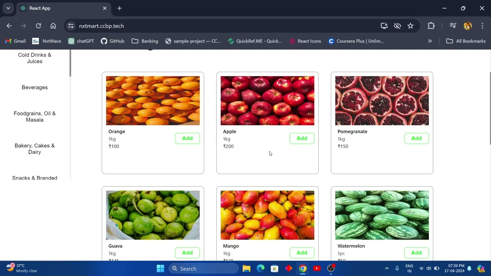Open new tab with plus icon
The height and width of the screenshot is (276, 491).
[119, 8]
